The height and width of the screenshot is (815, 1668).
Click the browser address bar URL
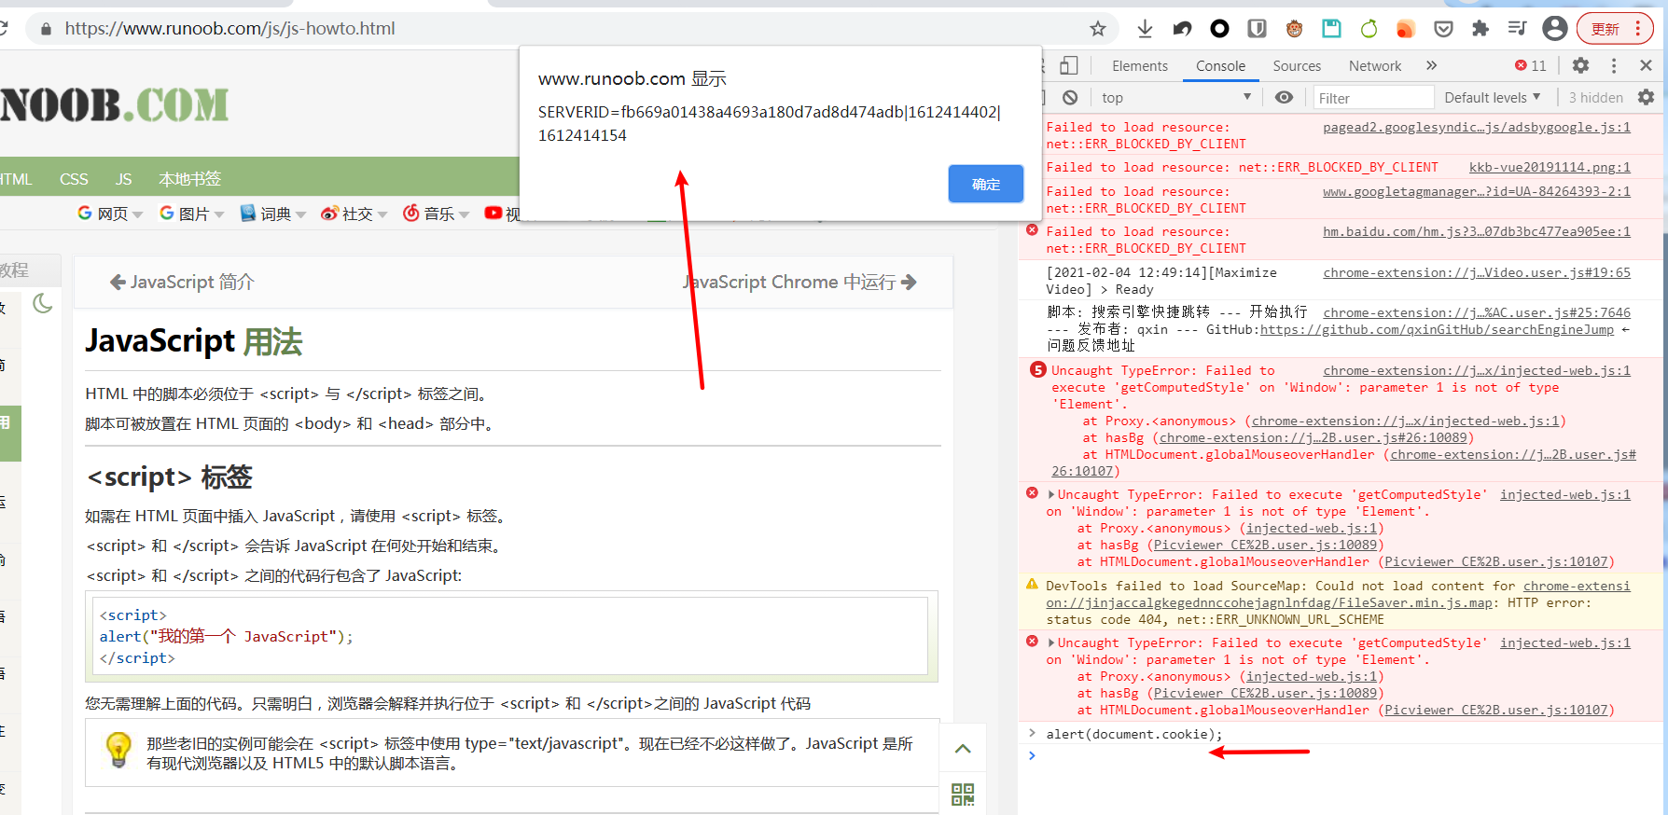[x=229, y=29]
